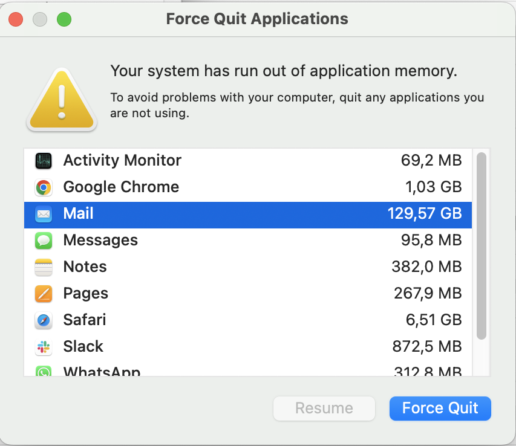Click the yellow warning triangle icon
The image size is (516, 446).
[61, 100]
